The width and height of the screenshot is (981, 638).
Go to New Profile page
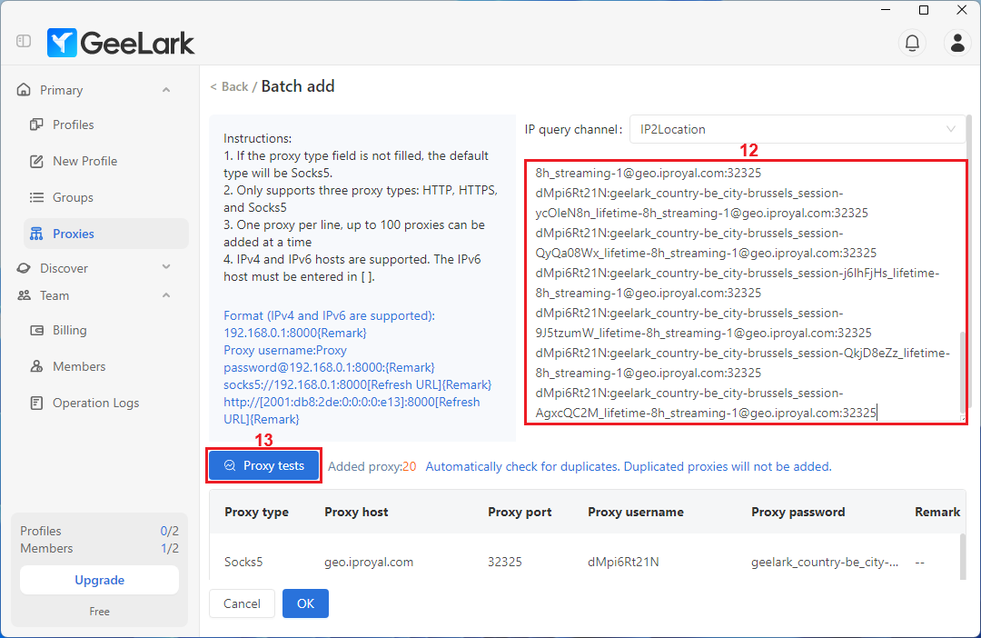(84, 161)
